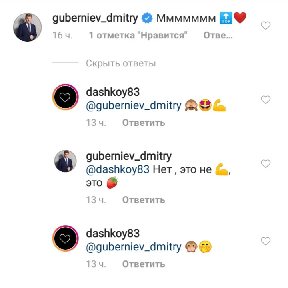This screenshot has height=288, width=288.
Task: Open dashkoy83's story-ring avatar in first reply
Action: coord(65,97)
